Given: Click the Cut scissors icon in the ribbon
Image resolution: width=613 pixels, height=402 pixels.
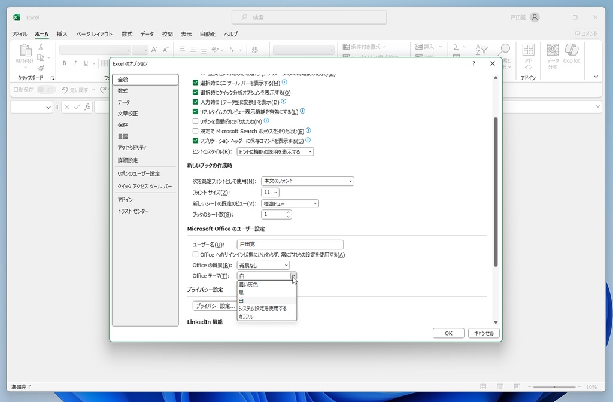Looking at the screenshot, I should (x=41, y=47).
